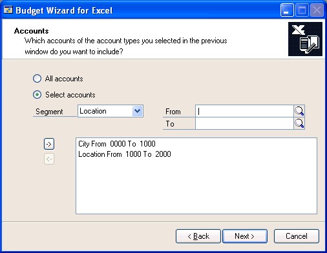Click the Segment field label
This screenshot has height=253, width=327.
(x=49, y=112)
